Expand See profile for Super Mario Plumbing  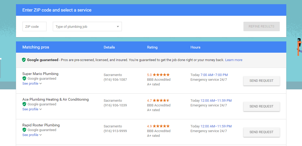(x=32, y=84)
